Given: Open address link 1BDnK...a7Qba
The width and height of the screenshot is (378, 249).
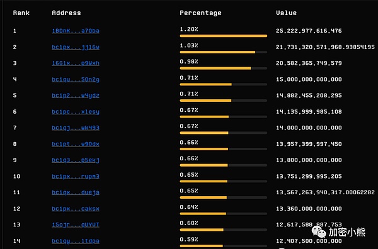Looking at the screenshot, I should tap(76, 31).
